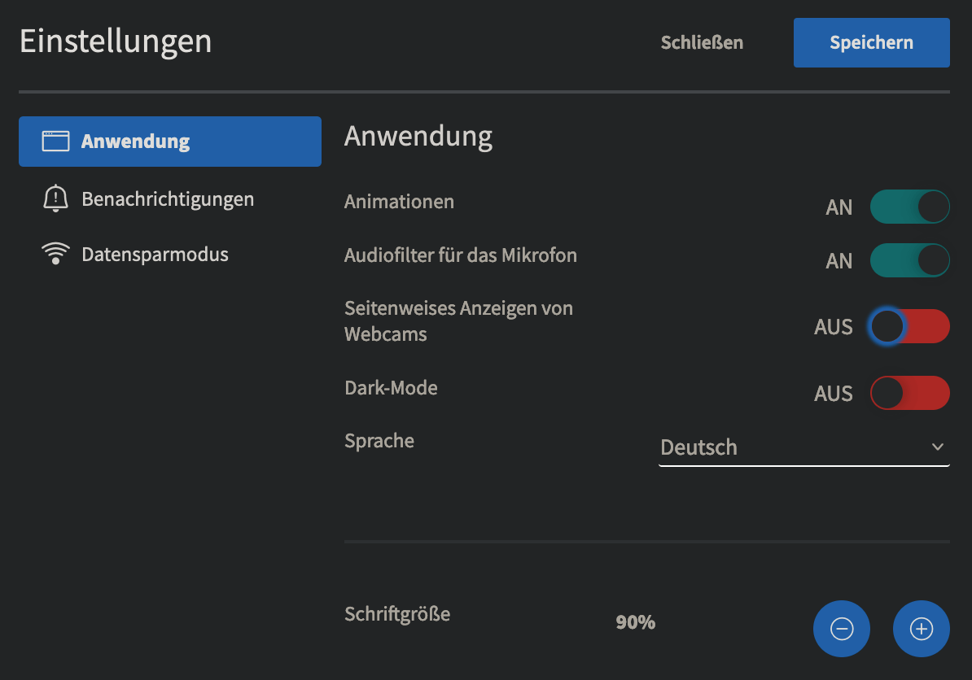
Task: Click the Einstellungen title heading
Action: click(116, 41)
